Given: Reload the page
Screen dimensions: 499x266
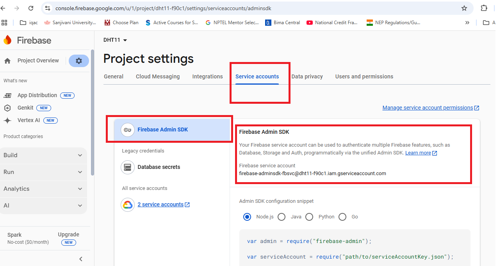Looking at the screenshot, I should [x=31, y=8].
